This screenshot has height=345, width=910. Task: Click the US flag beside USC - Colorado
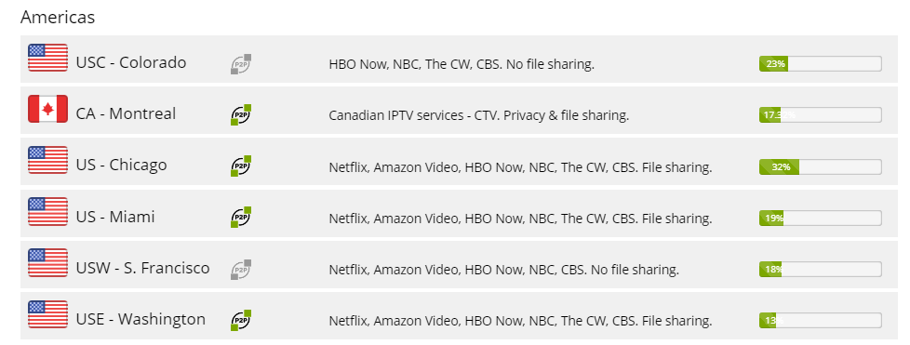click(x=47, y=58)
